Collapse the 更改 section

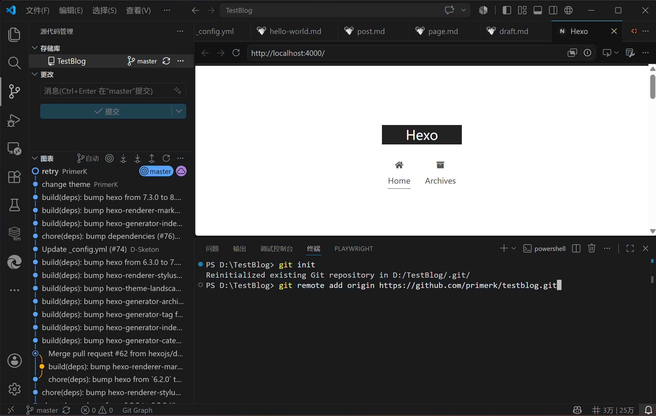[35, 74]
